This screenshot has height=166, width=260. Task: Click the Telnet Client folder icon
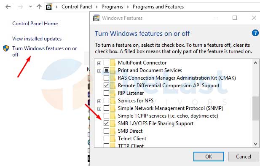tap(113, 139)
